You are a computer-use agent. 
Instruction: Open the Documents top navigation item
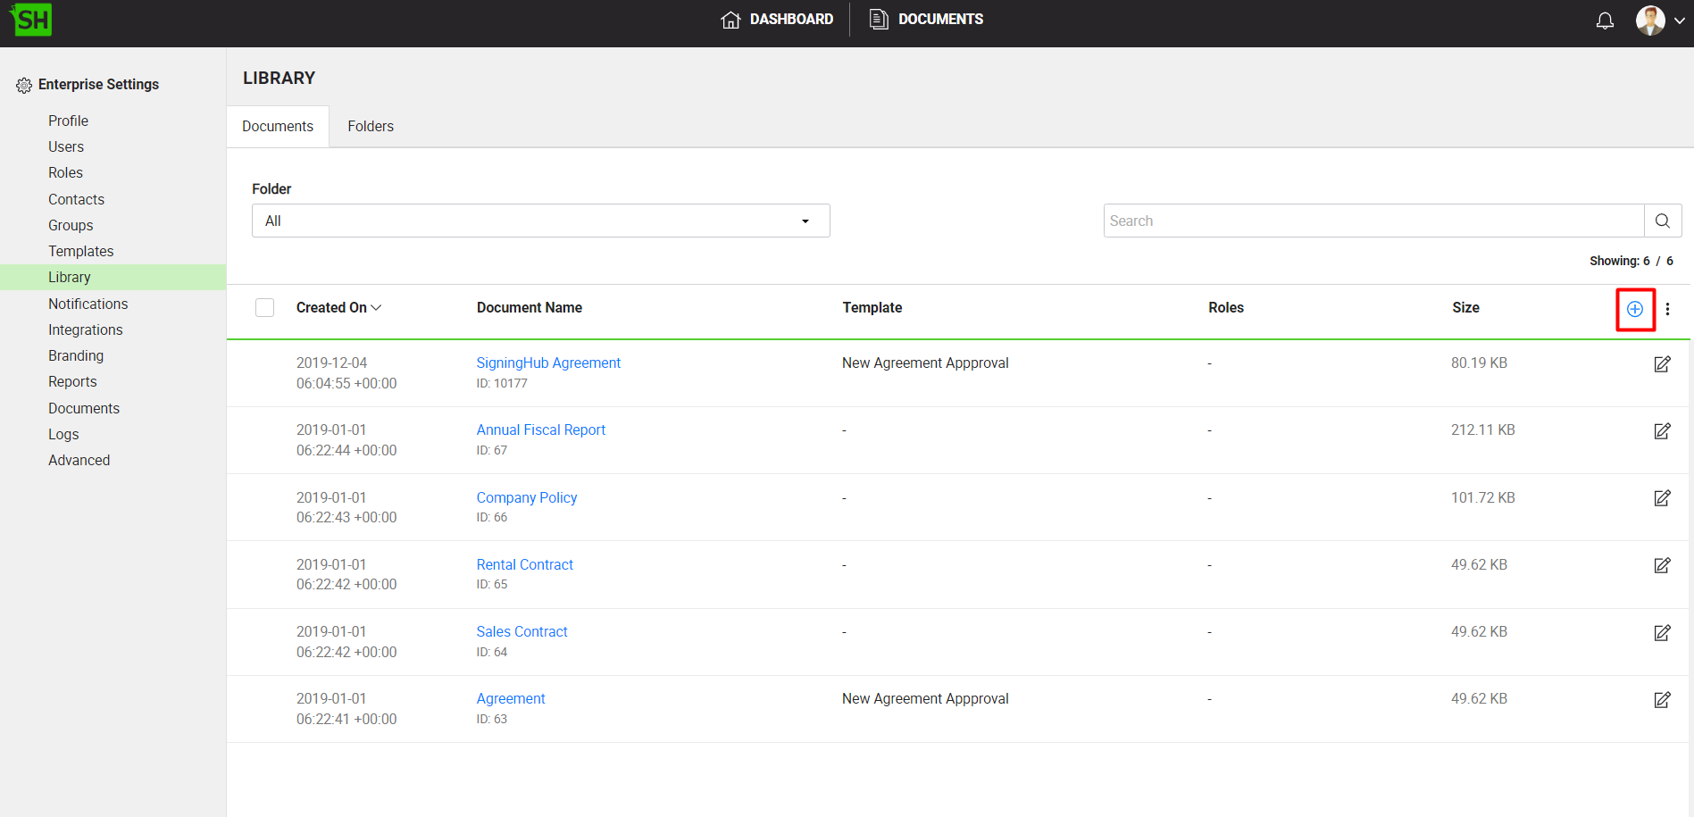tap(926, 20)
